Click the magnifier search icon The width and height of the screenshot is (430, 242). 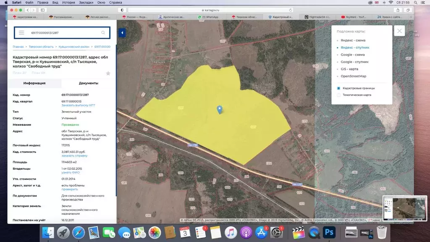click(103, 32)
